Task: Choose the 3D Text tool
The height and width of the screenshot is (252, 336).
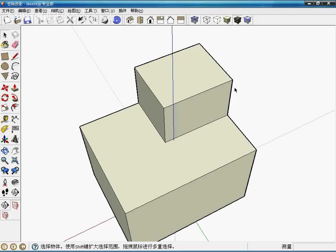Action: click(15, 139)
